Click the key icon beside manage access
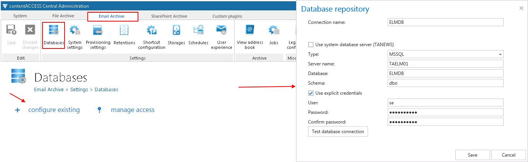 click(99, 110)
